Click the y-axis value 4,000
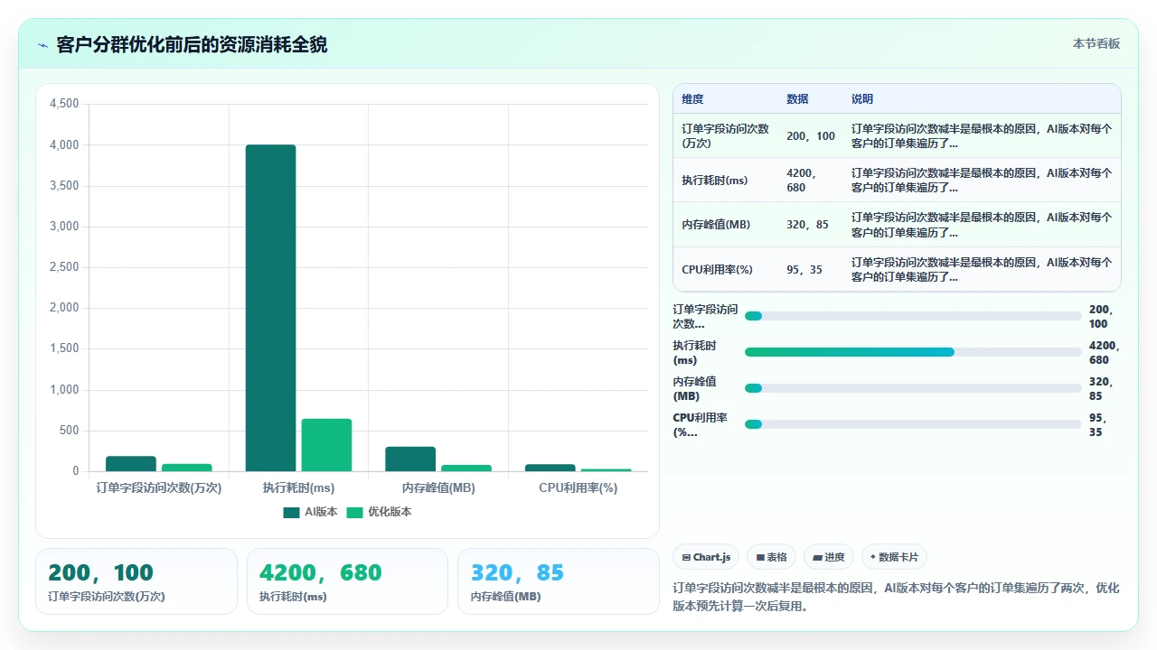The height and width of the screenshot is (650, 1157). click(63, 145)
